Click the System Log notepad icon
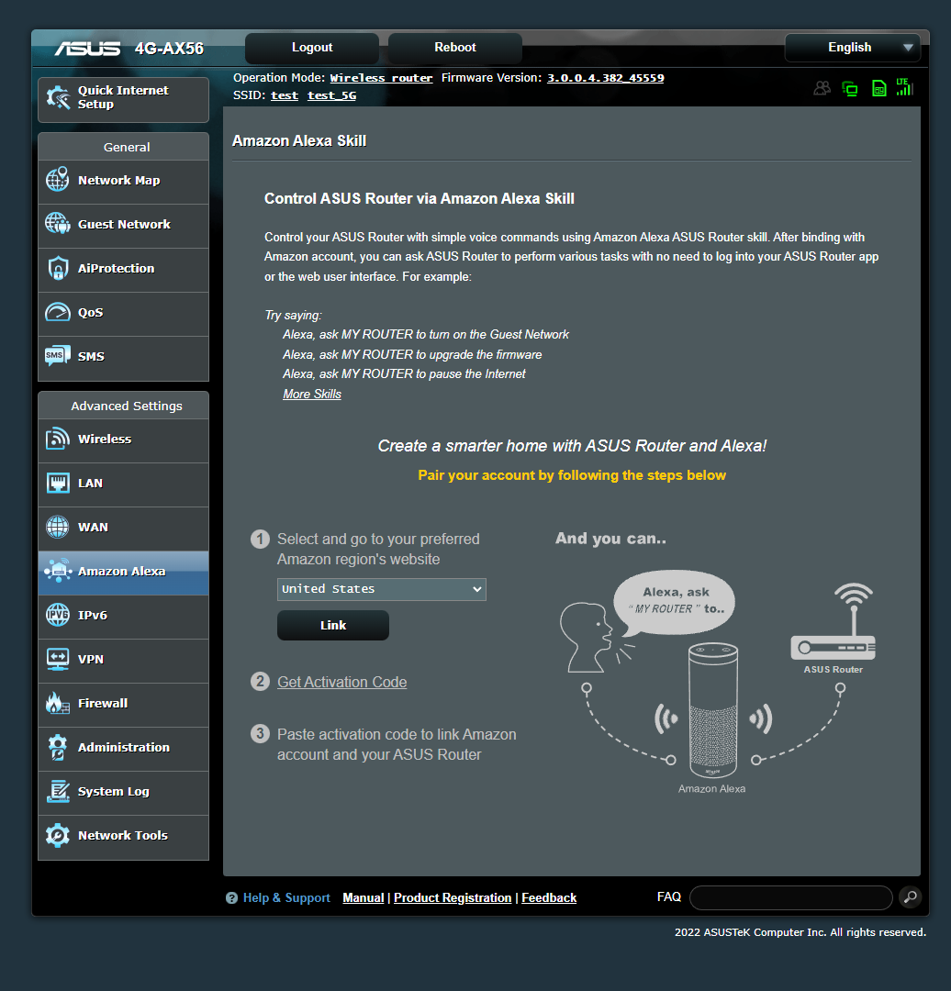The width and height of the screenshot is (951, 991). pyautogui.click(x=58, y=791)
